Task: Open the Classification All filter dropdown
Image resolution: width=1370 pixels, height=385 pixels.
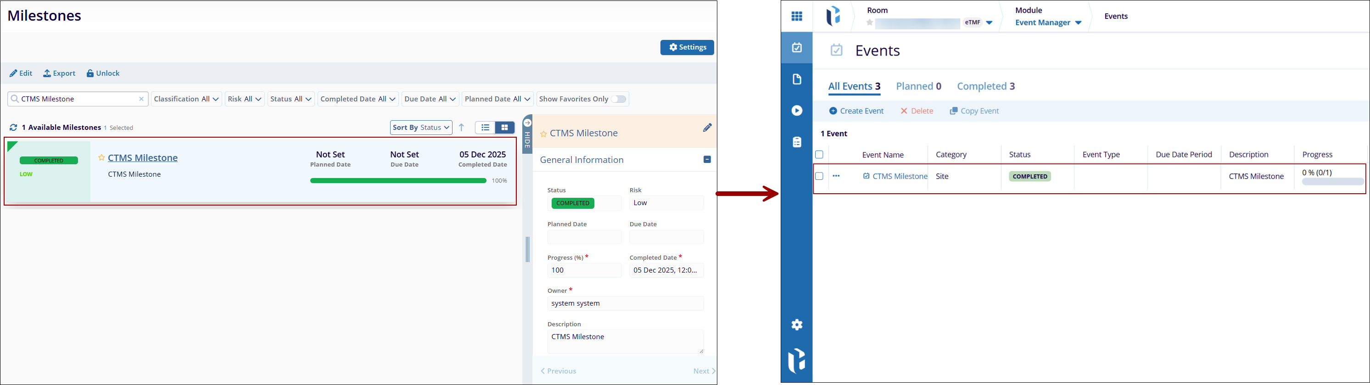Action: coord(186,99)
